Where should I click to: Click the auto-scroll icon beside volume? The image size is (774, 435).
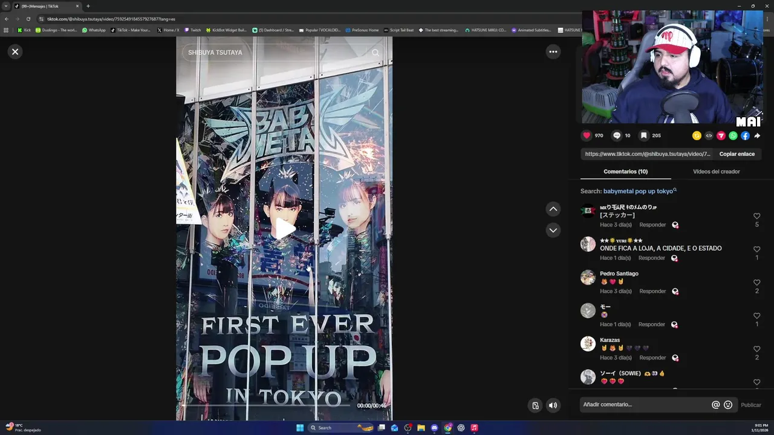tap(535, 405)
